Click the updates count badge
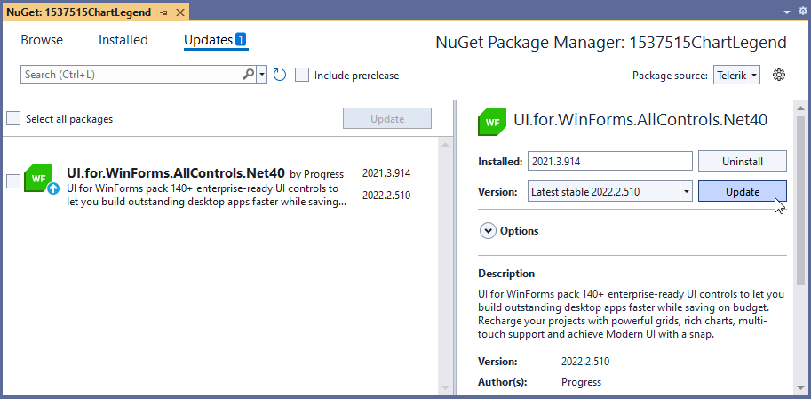The image size is (811, 399). (241, 40)
